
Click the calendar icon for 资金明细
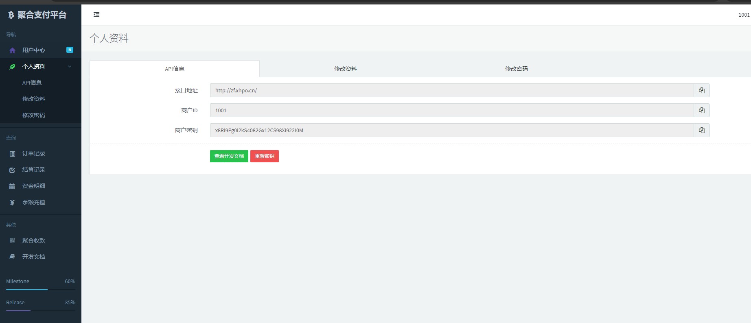point(12,186)
